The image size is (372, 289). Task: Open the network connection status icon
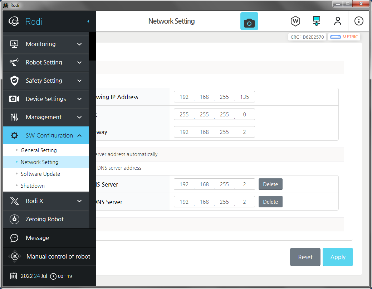(x=316, y=21)
